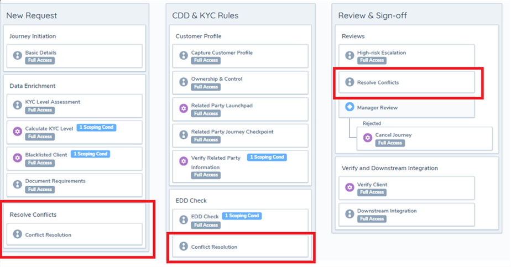The height and width of the screenshot is (267, 511).
Task: Click the Blacklisted Client gear icon
Action: pyautogui.click(x=17, y=159)
